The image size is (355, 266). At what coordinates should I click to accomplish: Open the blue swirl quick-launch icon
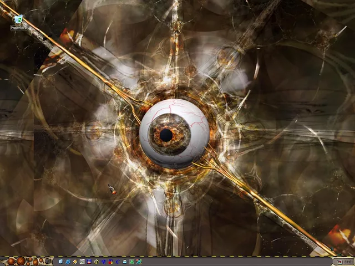point(104,261)
